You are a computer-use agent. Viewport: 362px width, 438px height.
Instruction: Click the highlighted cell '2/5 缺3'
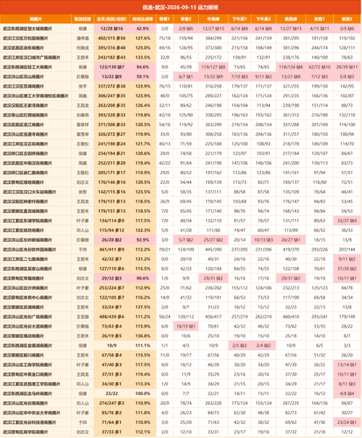point(239,346)
